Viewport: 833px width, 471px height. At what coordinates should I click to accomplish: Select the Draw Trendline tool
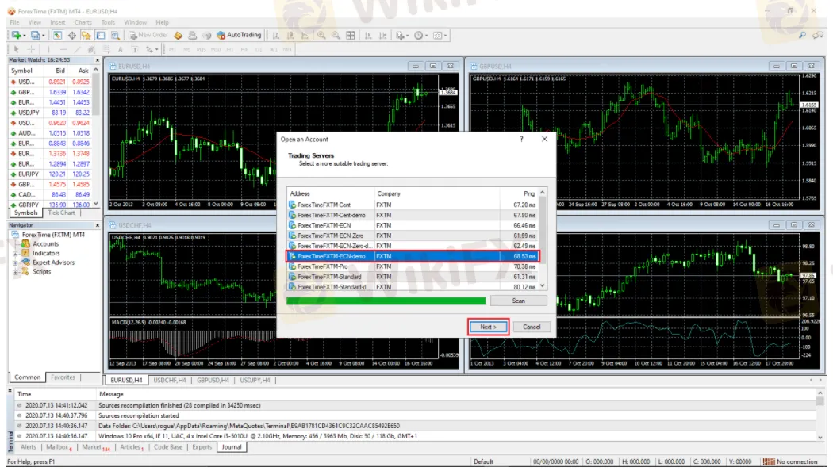tap(77, 49)
